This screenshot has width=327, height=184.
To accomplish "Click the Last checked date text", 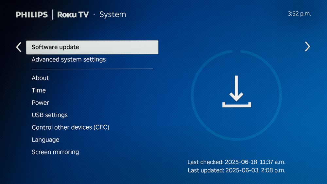I will (x=236, y=162).
